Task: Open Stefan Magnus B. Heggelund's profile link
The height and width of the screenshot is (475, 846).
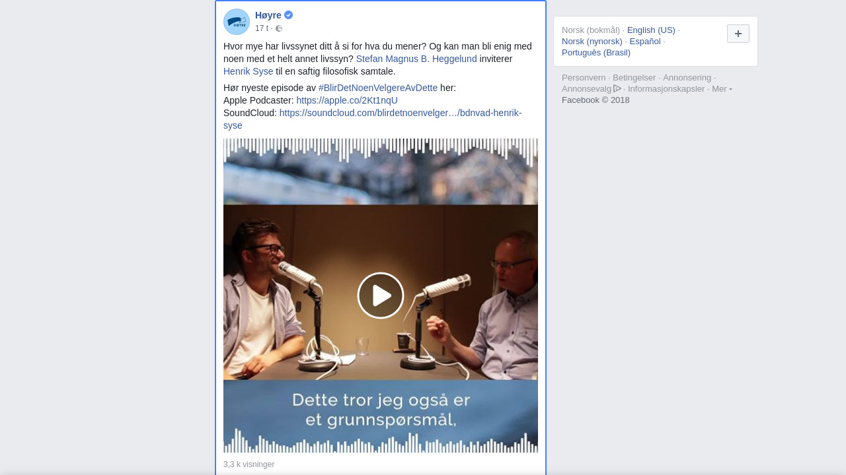Action: (416, 59)
